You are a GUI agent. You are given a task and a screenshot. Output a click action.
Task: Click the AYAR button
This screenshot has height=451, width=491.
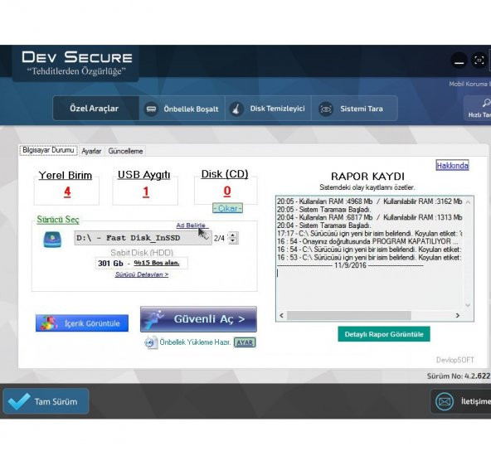tap(245, 342)
